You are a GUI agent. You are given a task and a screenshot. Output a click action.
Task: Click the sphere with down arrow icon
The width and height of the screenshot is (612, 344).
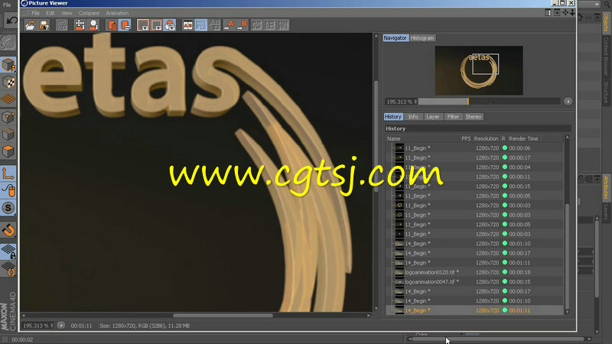[x=93, y=25]
